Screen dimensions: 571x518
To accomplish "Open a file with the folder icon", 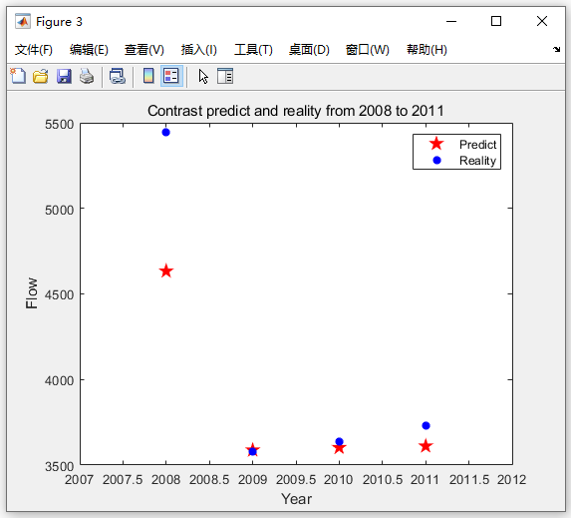I will [x=41, y=76].
